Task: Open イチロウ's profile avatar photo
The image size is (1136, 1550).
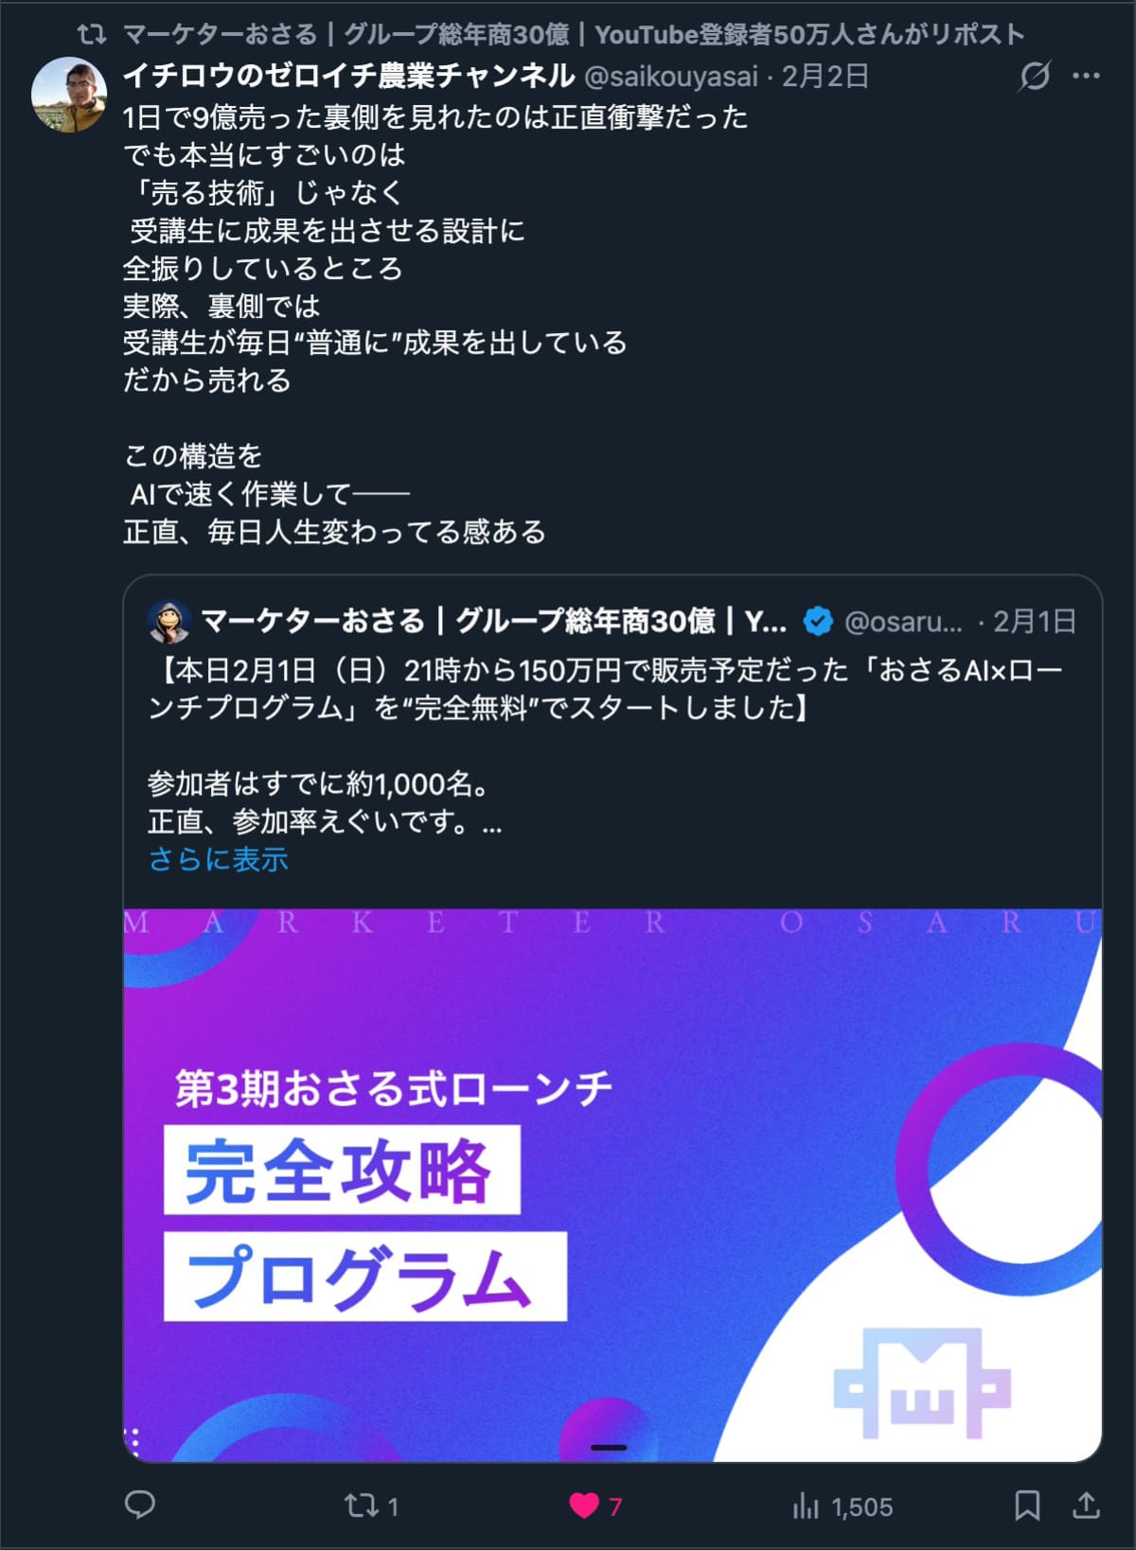Action: 69,95
